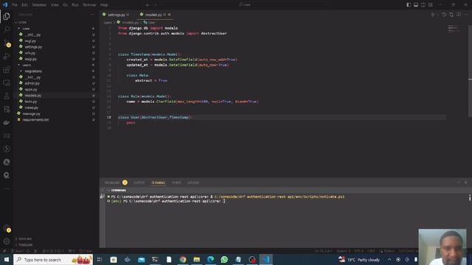The width and height of the screenshot is (472, 265).
Task: Open the Extensions view in activity bar
Action: pyautogui.click(x=7, y=70)
